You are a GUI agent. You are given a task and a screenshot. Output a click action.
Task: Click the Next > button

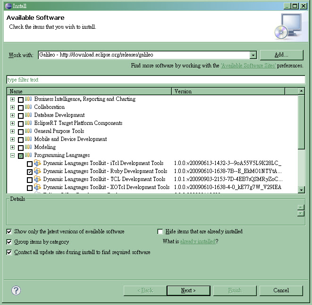[x=188, y=290]
